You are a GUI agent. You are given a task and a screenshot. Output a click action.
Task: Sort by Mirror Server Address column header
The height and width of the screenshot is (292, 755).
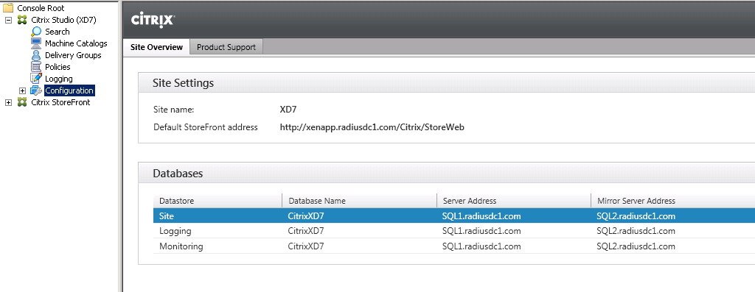tap(672, 201)
